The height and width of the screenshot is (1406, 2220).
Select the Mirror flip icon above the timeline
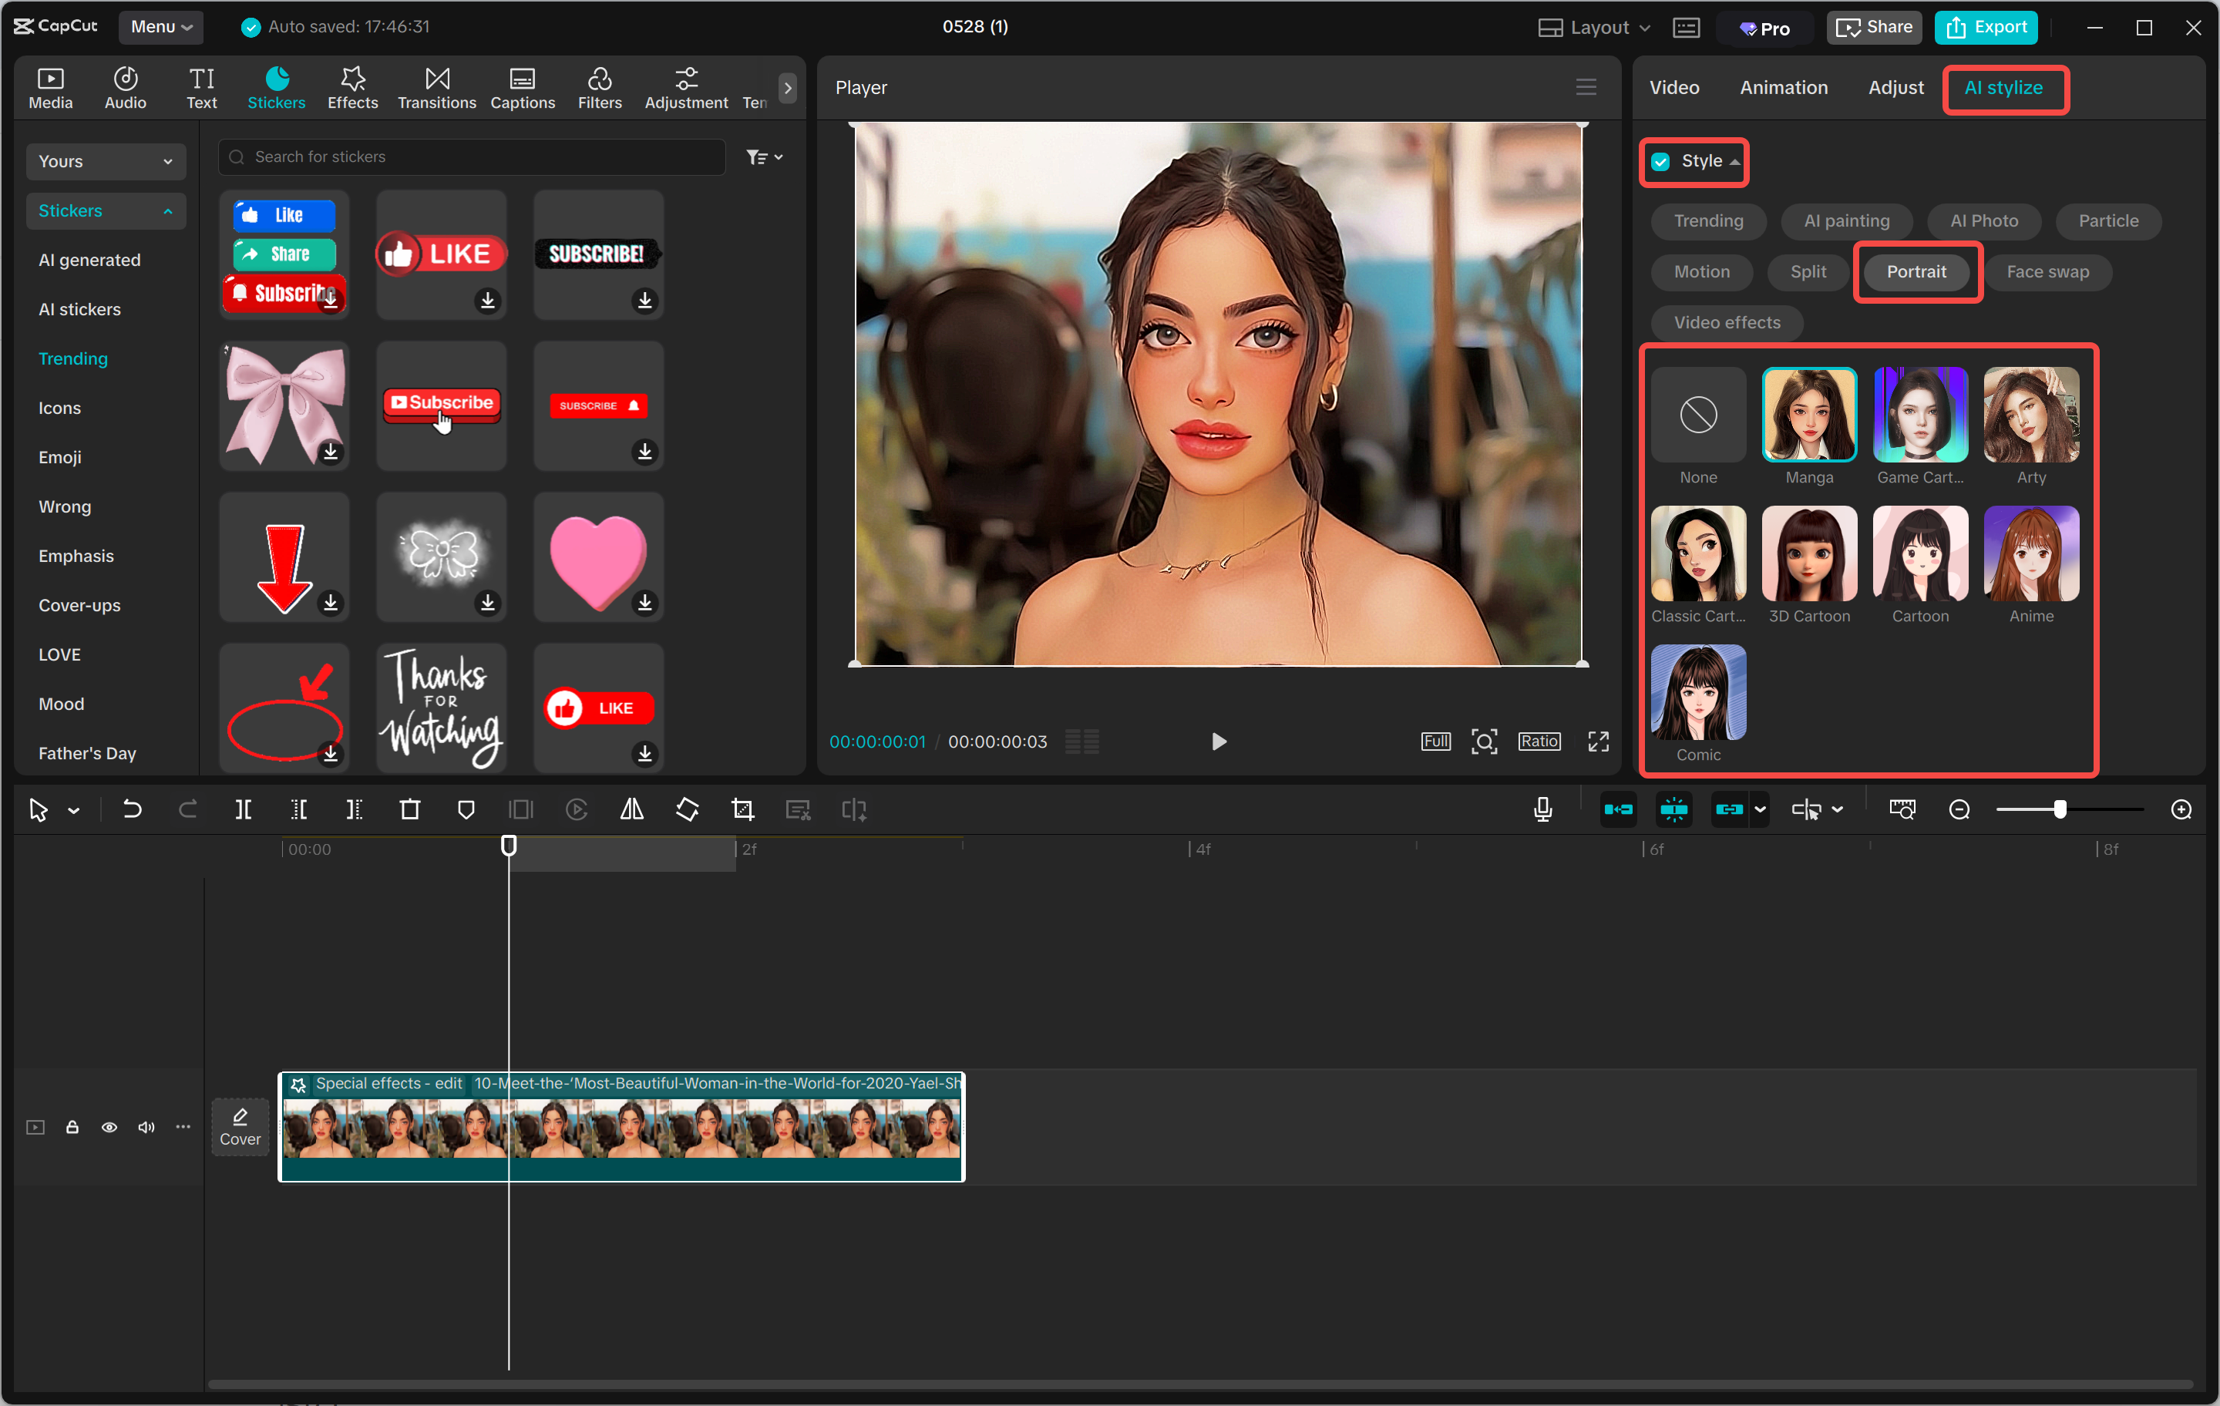point(631,809)
